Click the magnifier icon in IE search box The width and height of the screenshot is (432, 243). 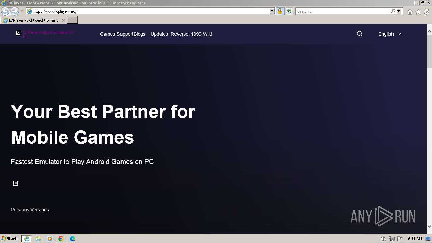[x=393, y=11]
